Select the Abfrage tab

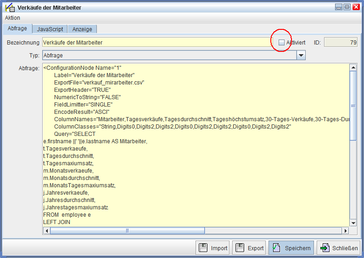pos(17,28)
